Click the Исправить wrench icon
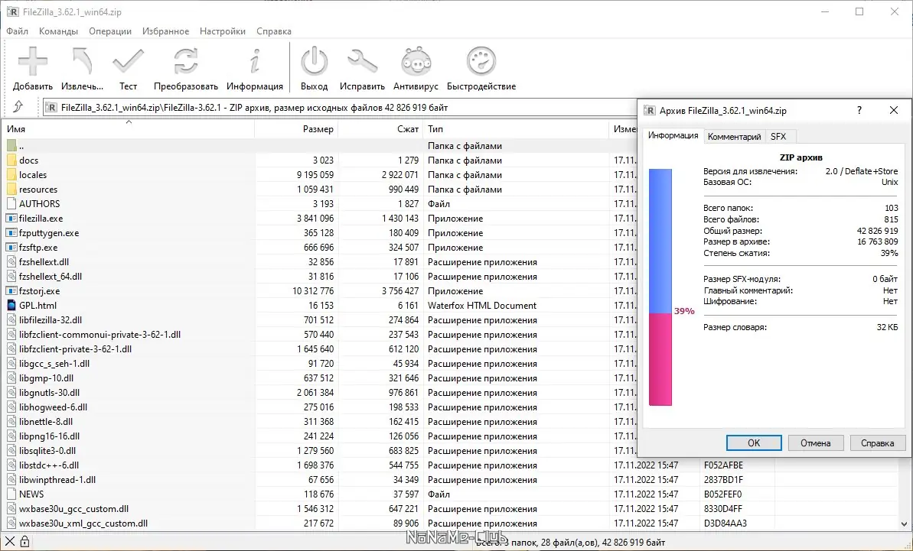Image resolution: width=913 pixels, height=551 pixels. click(362, 62)
